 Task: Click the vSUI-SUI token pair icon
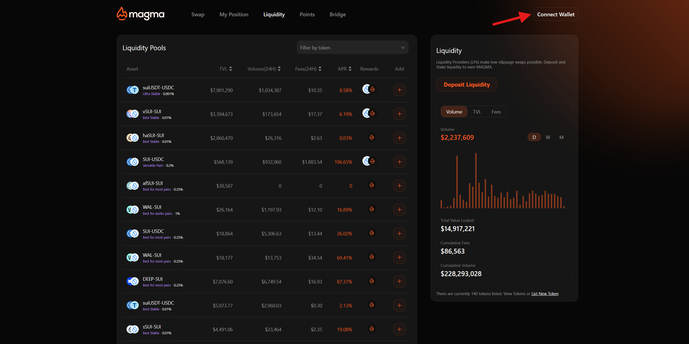[x=132, y=114]
